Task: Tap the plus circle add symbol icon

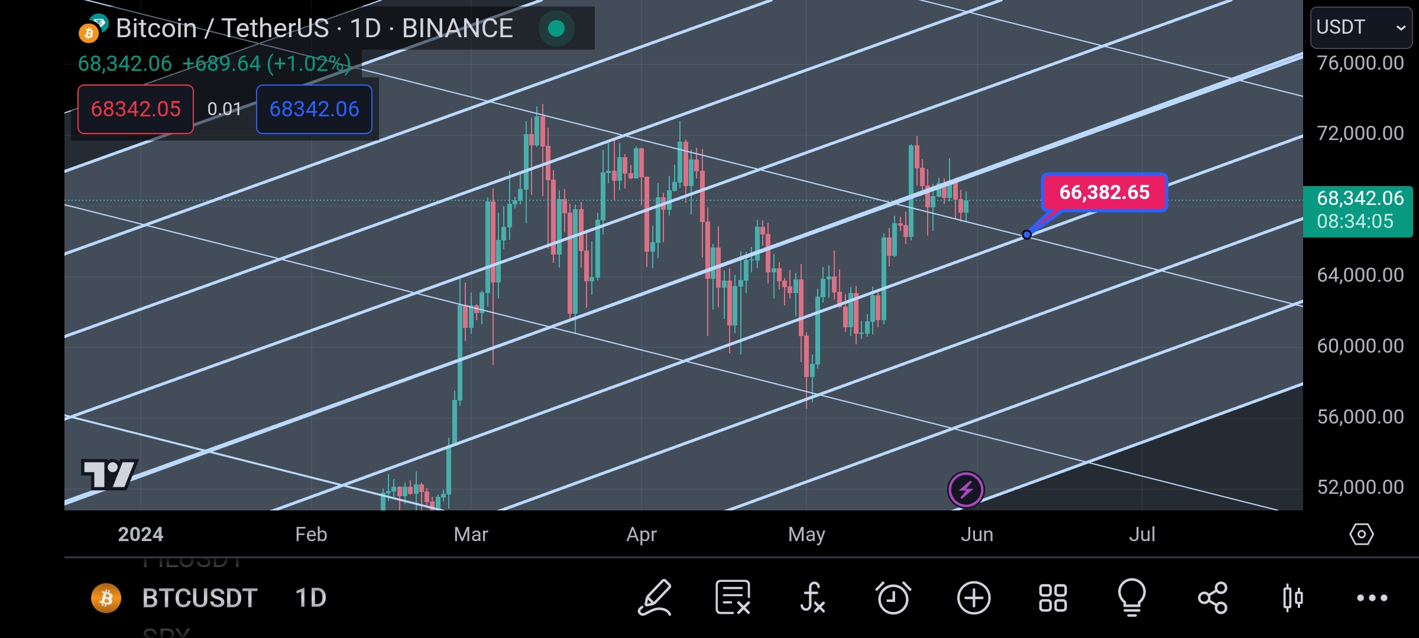Action: tap(974, 598)
